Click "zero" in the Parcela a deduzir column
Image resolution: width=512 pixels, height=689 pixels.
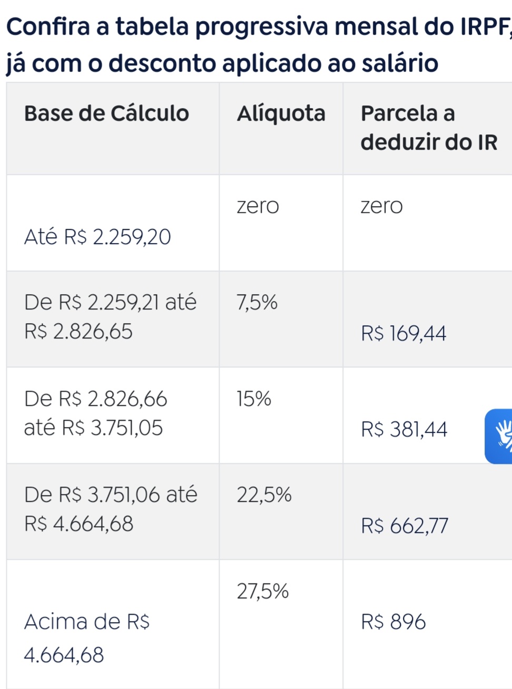(x=381, y=206)
